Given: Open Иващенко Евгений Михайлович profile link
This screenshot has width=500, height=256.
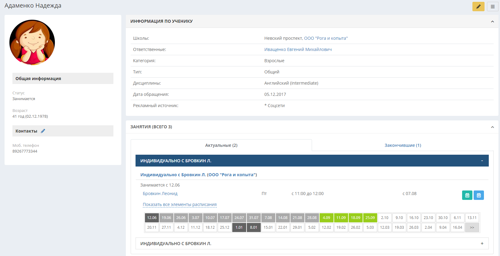Looking at the screenshot, I should [298, 49].
